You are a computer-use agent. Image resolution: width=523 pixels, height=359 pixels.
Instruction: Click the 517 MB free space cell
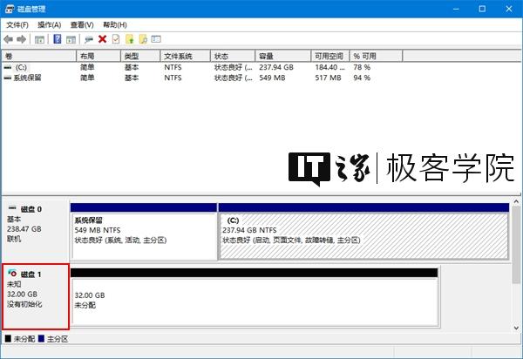329,78
